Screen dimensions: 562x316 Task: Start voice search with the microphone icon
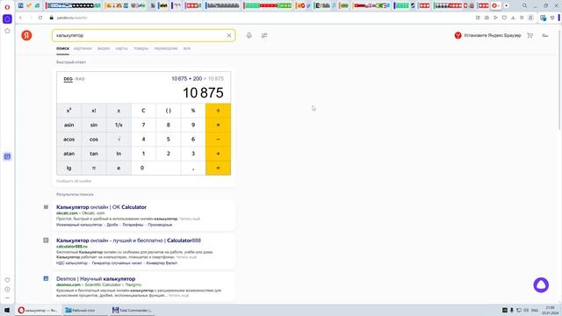click(x=249, y=35)
